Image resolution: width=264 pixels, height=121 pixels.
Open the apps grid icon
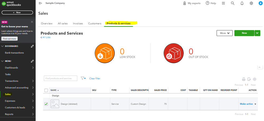click(223, 3)
